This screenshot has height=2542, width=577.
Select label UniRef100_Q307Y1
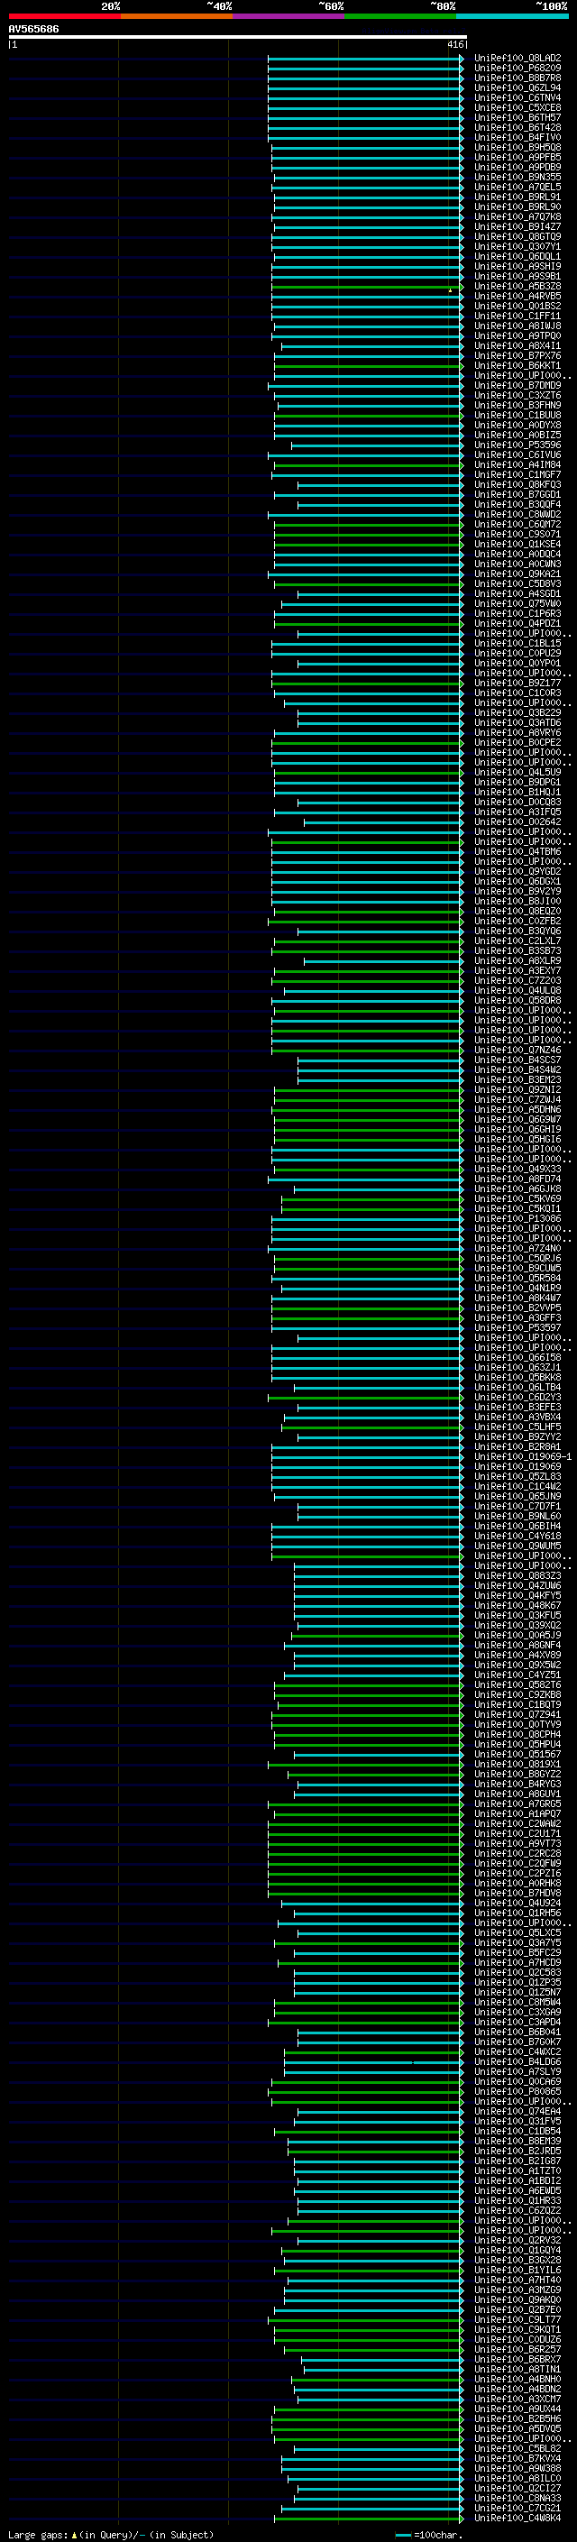coord(517,247)
